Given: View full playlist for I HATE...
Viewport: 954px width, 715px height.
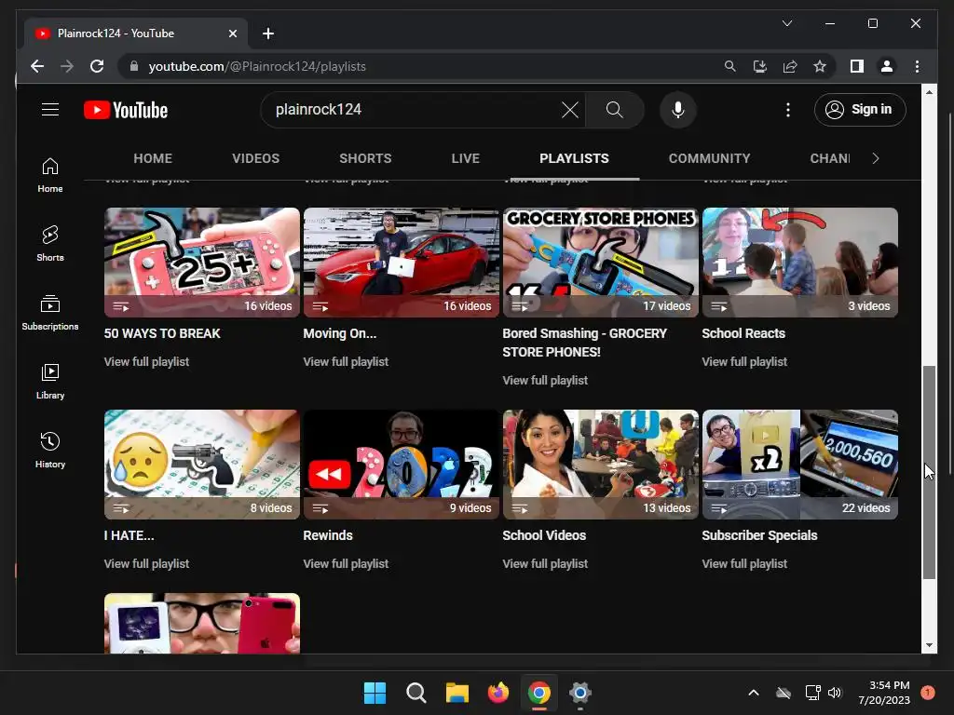Looking at the screenshot, I should tap(146, 563).
